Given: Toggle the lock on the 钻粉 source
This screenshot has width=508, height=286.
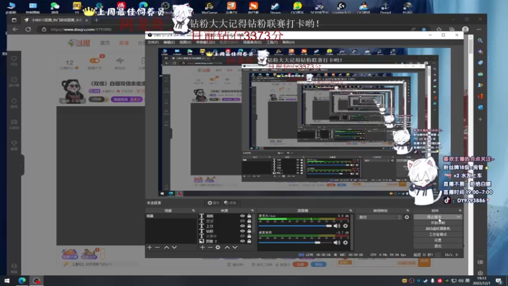Looking at the screenshot, I should [249, 231].
